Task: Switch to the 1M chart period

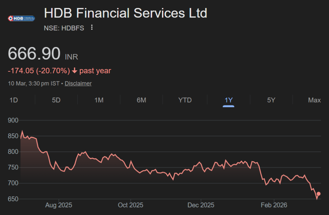Action: click(99, 100)
